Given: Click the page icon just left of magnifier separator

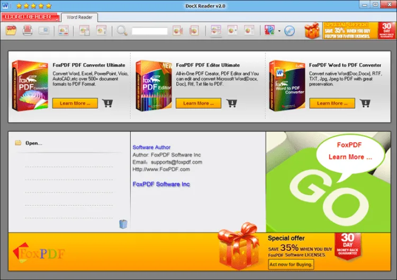Looking at the screenshot, I should click(102, 31).
